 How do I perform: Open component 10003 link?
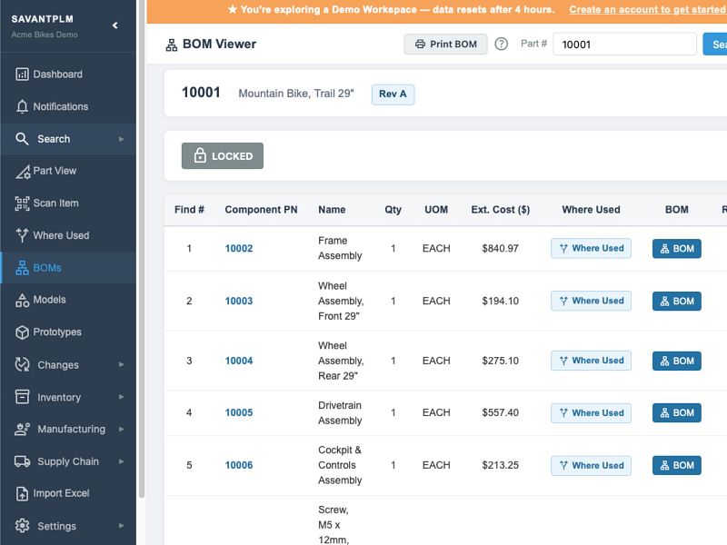239,302
